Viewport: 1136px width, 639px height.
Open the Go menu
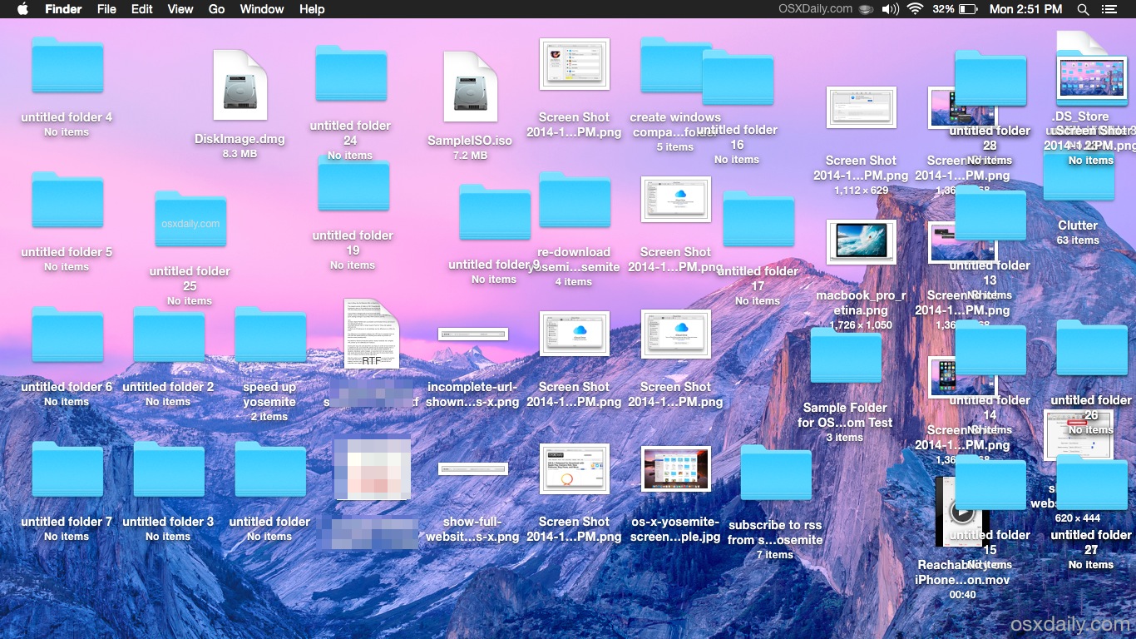216,9
